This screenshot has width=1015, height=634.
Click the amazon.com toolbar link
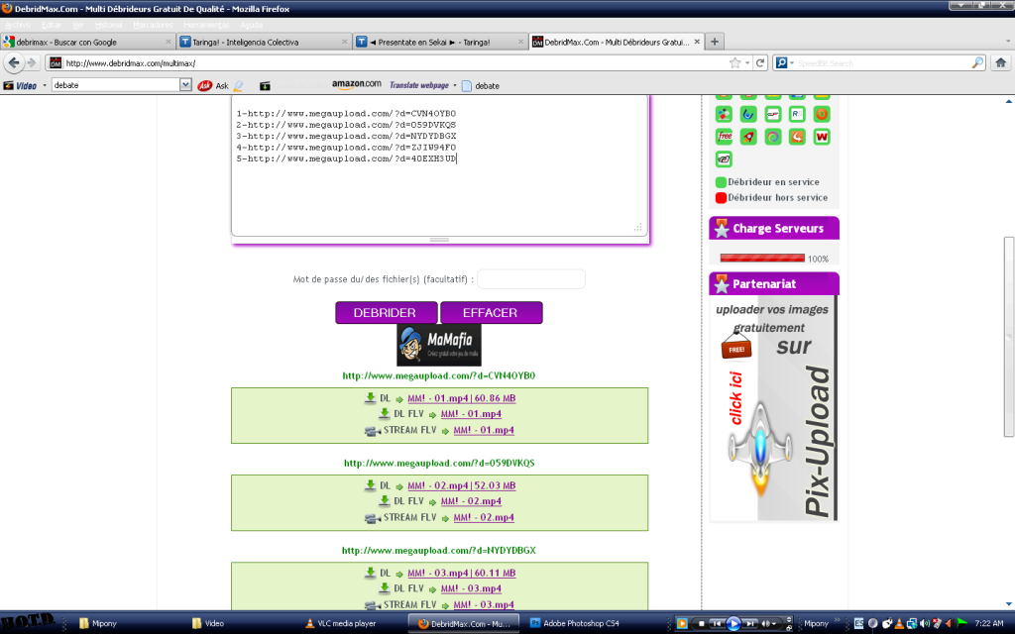pyautogui.click(x=357, y=85)
